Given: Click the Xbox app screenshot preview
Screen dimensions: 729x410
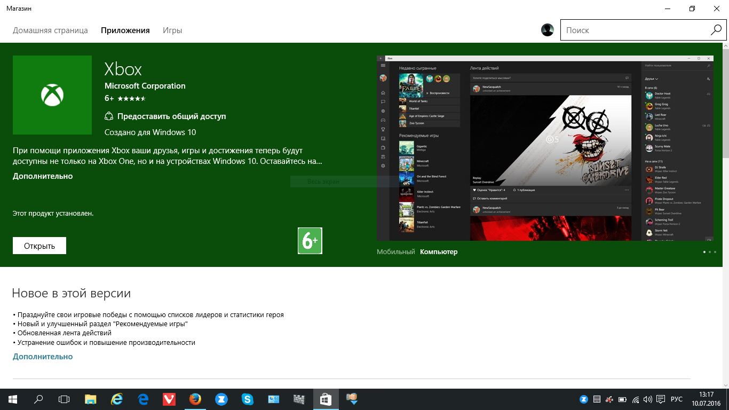Looking at the screenshot, I should pyautogui.click(x=545, y=148).
